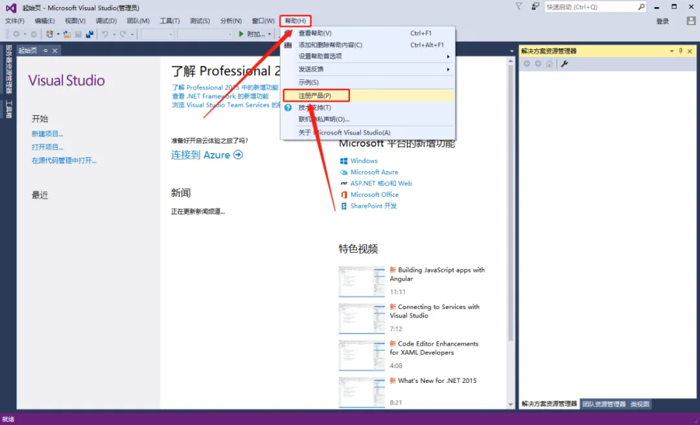
Task: Click the undo toolbar icon
Action: (105, 34)
